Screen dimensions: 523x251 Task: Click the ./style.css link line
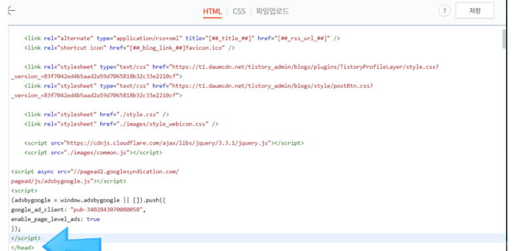pos(96,114)
